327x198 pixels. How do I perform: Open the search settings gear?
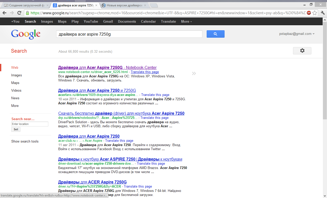pos(302,51)
